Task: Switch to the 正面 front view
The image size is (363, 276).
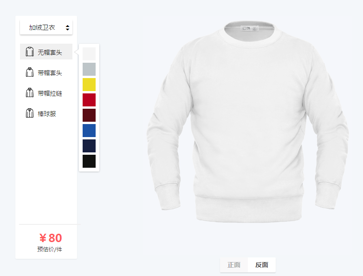Action: click(x=234, y=265)
